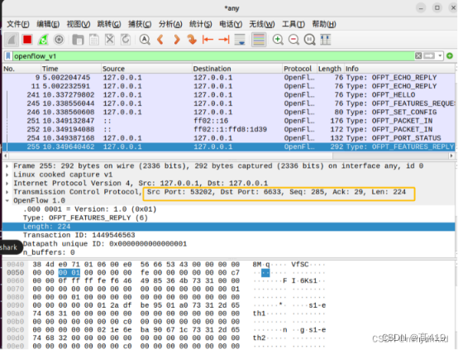Zoom in on packet text

(278, 40)
